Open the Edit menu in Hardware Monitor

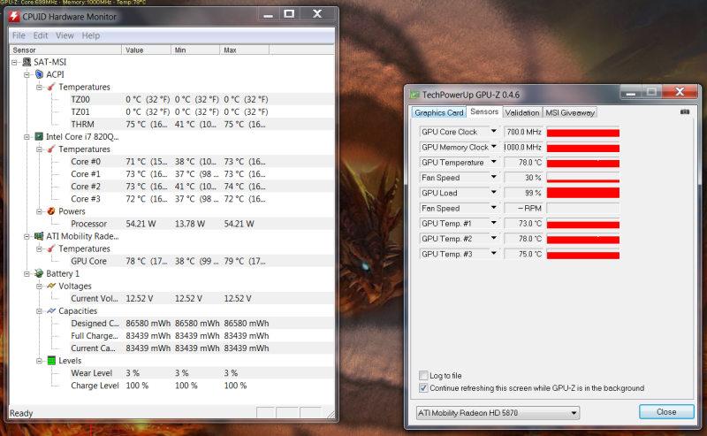click(41, 35)
